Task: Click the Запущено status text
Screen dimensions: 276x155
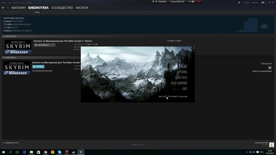Action: (x=266, y=63)
